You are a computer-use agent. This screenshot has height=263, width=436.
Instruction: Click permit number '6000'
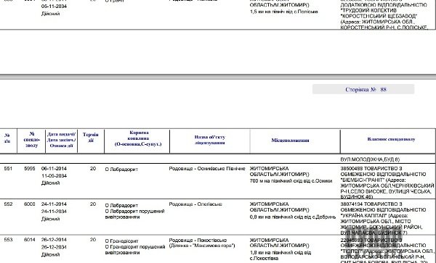(x=30, y=204)
